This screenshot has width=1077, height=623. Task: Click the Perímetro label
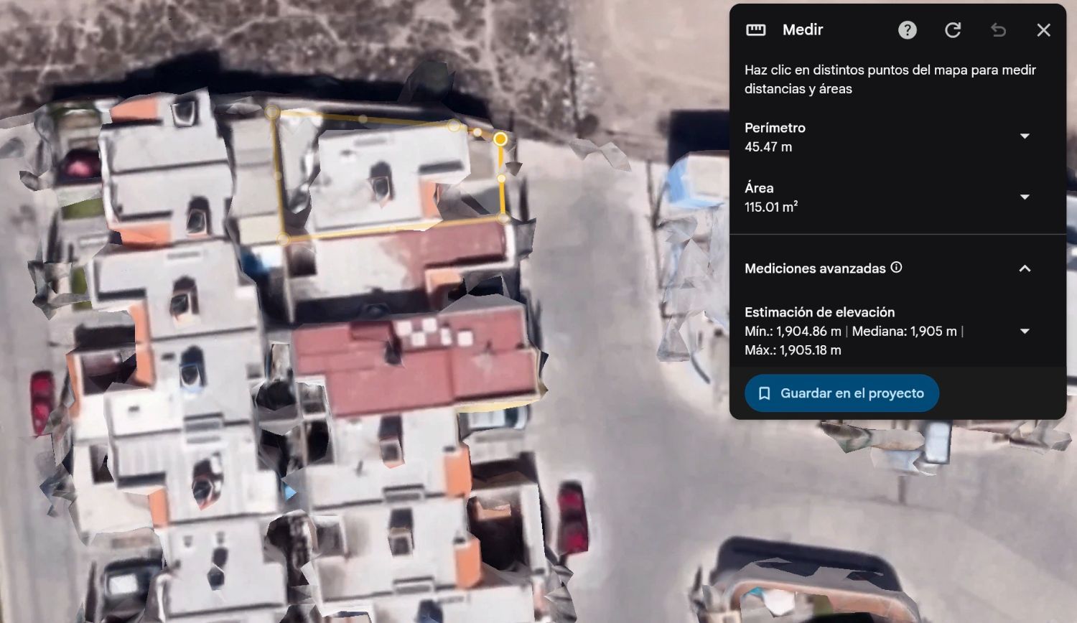coord(775,128)
